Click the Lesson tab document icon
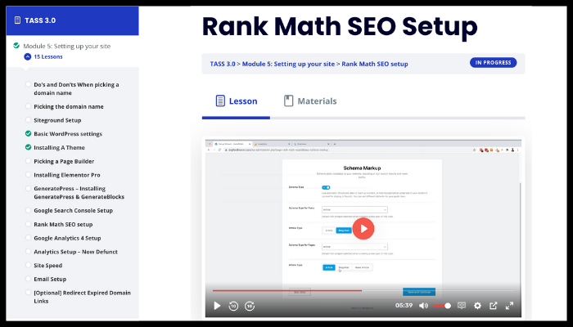 coord(220,101)
